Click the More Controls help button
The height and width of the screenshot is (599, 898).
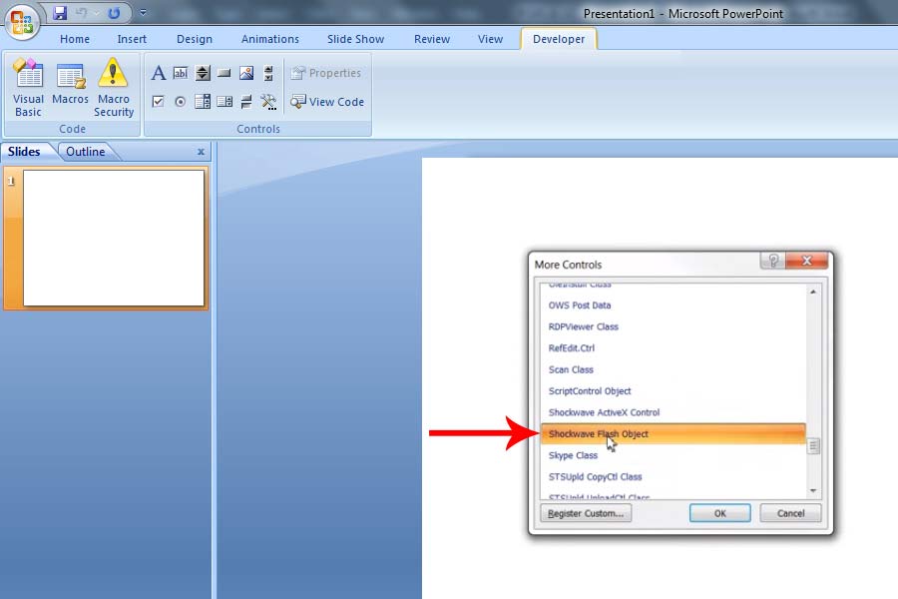click(x=773, y=261)
